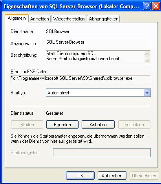Viewport: 161px width, 184px height.
Task: Select the Wiederherstellen tab
Action: point(69,19)
